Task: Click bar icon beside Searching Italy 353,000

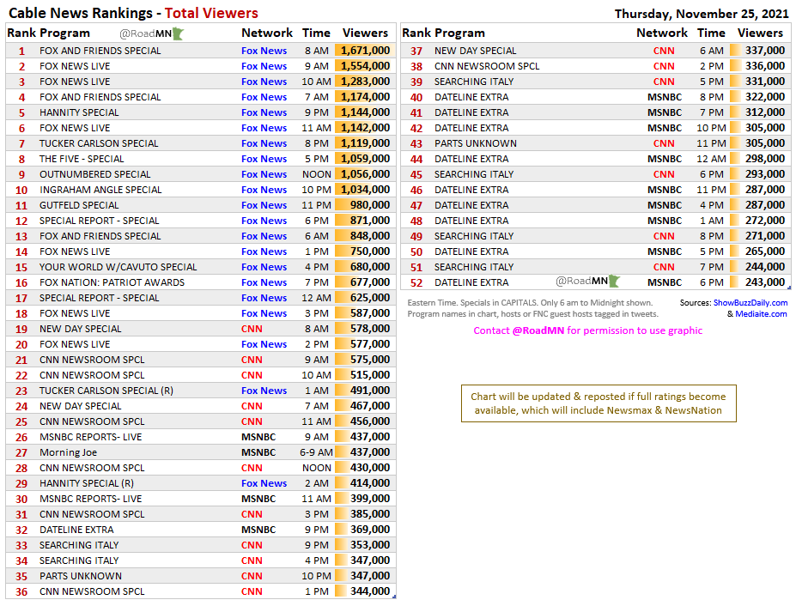Action: [341, 545]
